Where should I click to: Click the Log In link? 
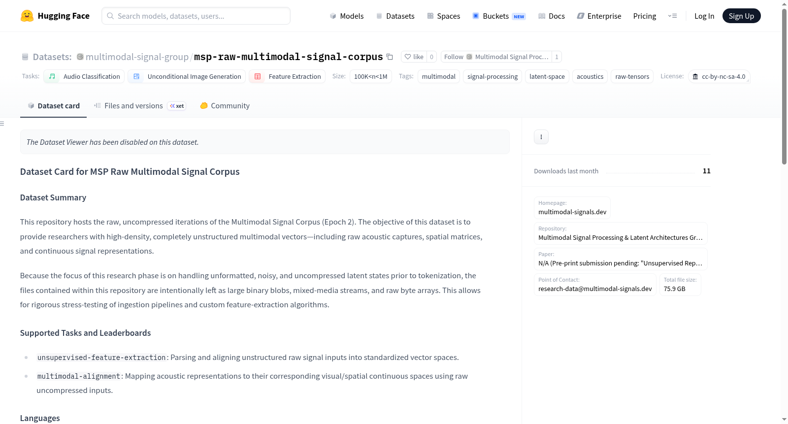click(x=704, y=16)
